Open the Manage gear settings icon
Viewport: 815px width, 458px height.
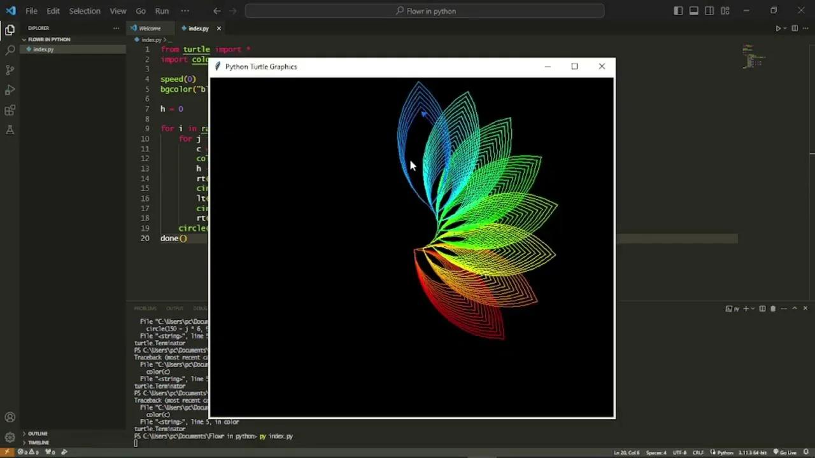tap(10, 437)
